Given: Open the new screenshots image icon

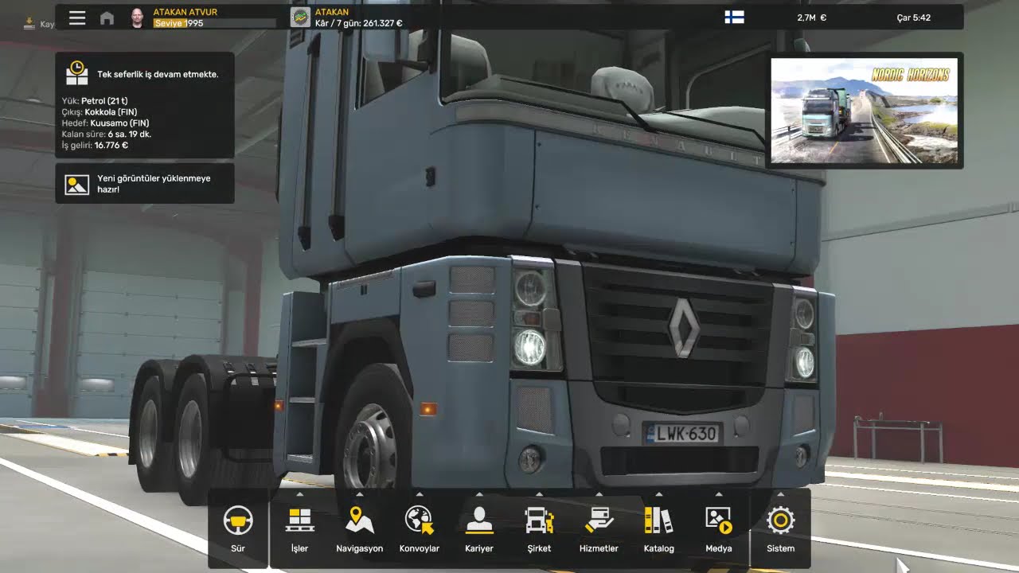Looking at the screenshot, I should [x=77, y=184].
